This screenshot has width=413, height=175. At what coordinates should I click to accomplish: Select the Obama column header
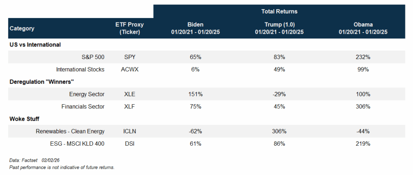point(363,28)
